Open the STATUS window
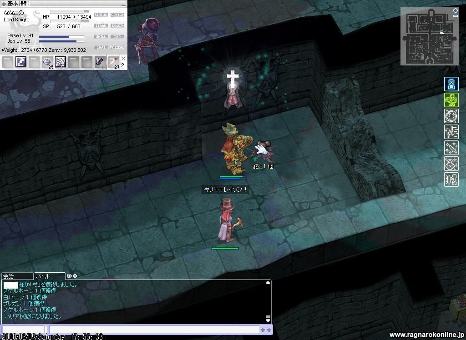The image size is (466, 340). [x=101, y=15]
